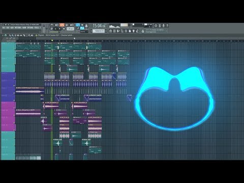Open the EDIT menu
The height and width of the screenshot is (183, 244).
(x=8, y=27)
